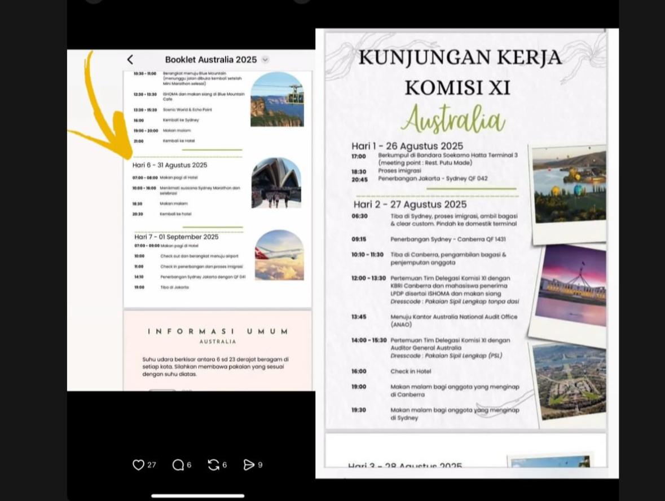Select 'Penerbangan Sydney Jakarta dengan QF 041'

click(202, 277)
